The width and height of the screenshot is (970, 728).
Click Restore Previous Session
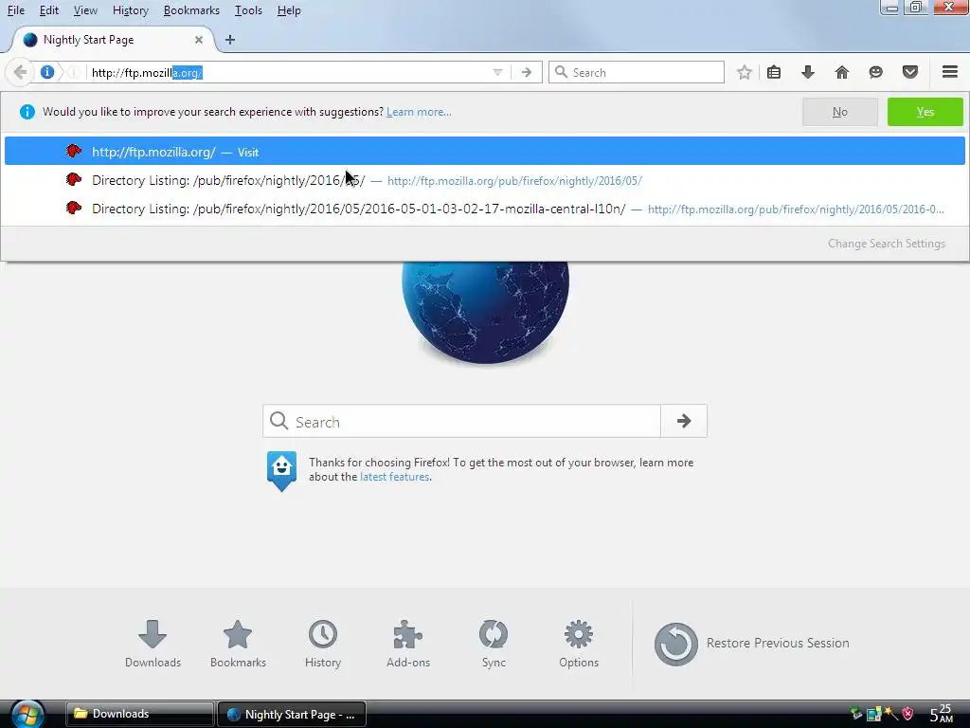[751, 644]
